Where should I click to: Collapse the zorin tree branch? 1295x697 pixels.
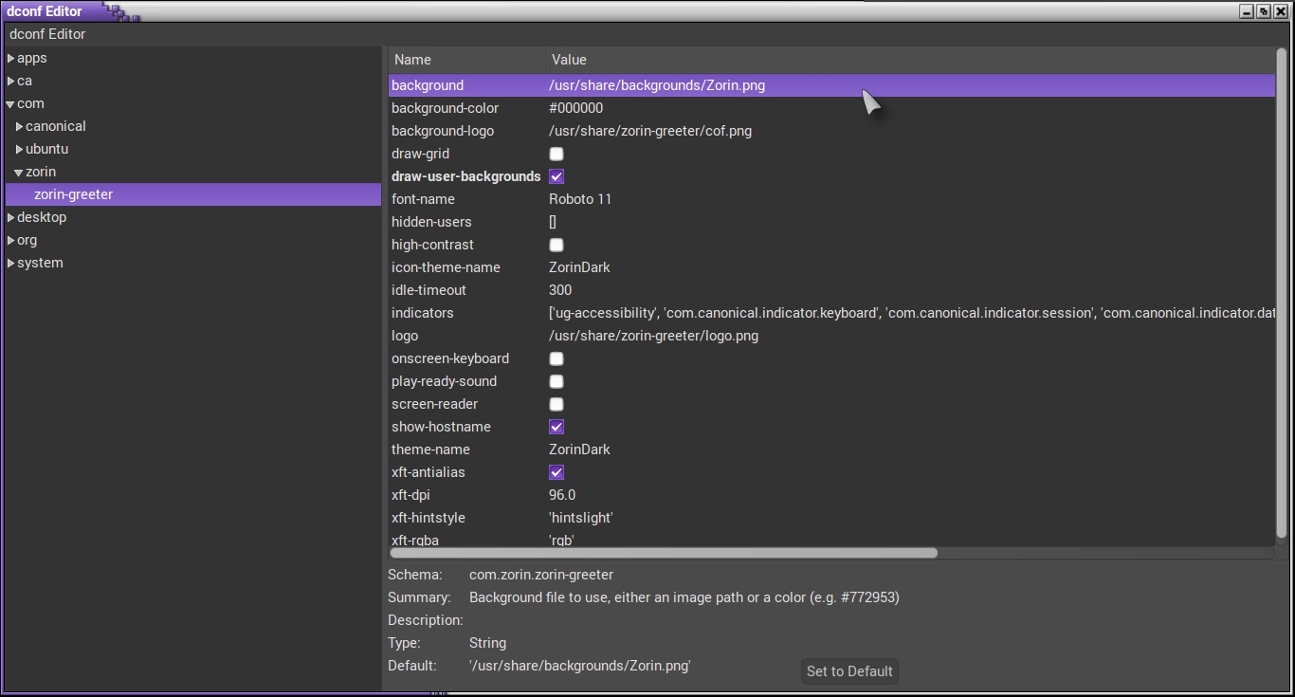coord(21,172)
